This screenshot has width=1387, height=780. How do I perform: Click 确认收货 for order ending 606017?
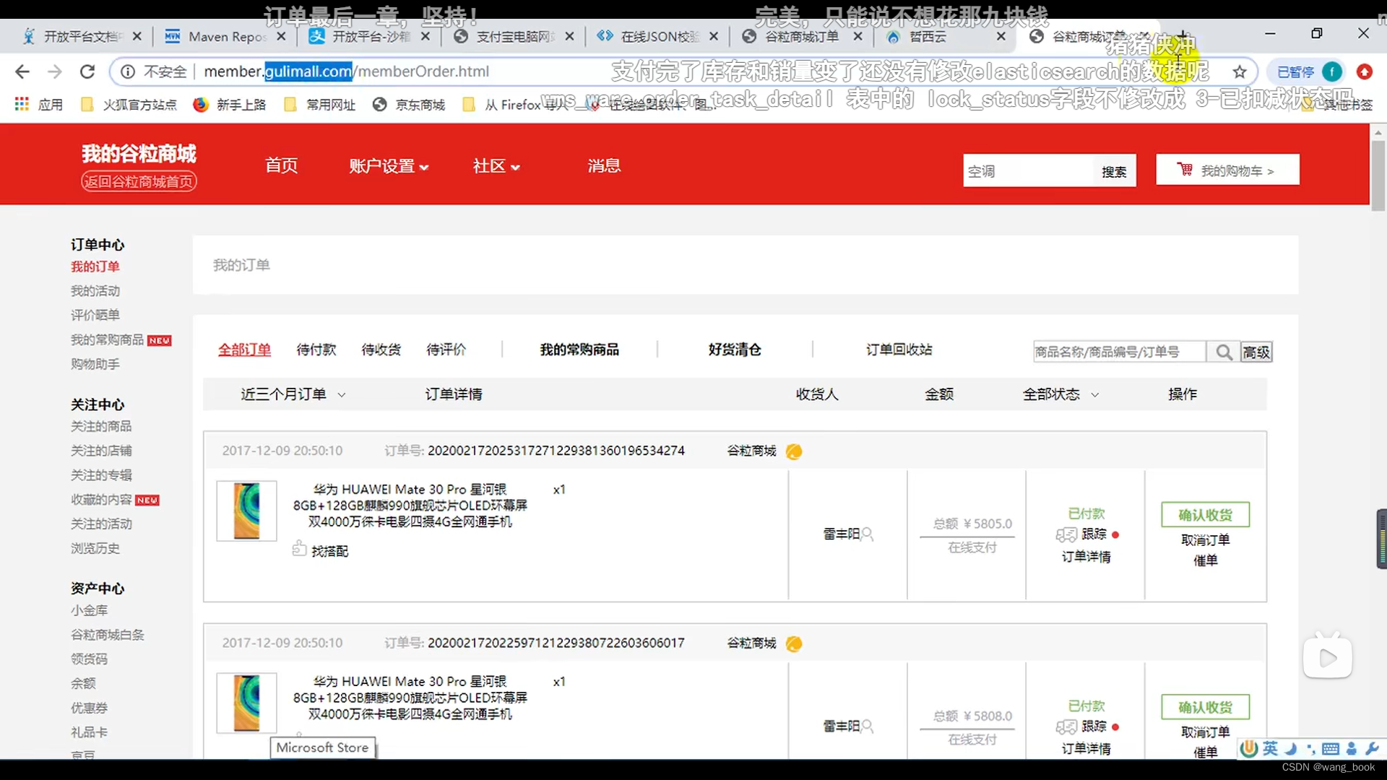click(x=1205, y=707)
